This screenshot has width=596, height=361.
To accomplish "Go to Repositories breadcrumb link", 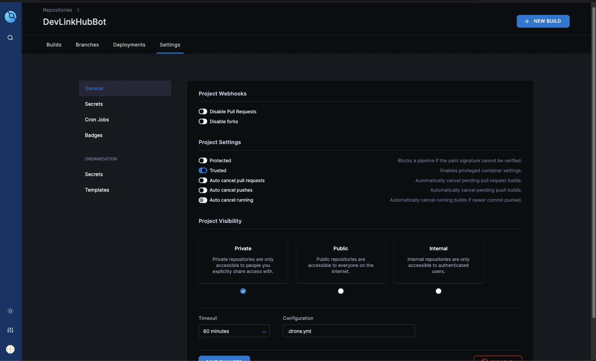I will coord(58,10).
